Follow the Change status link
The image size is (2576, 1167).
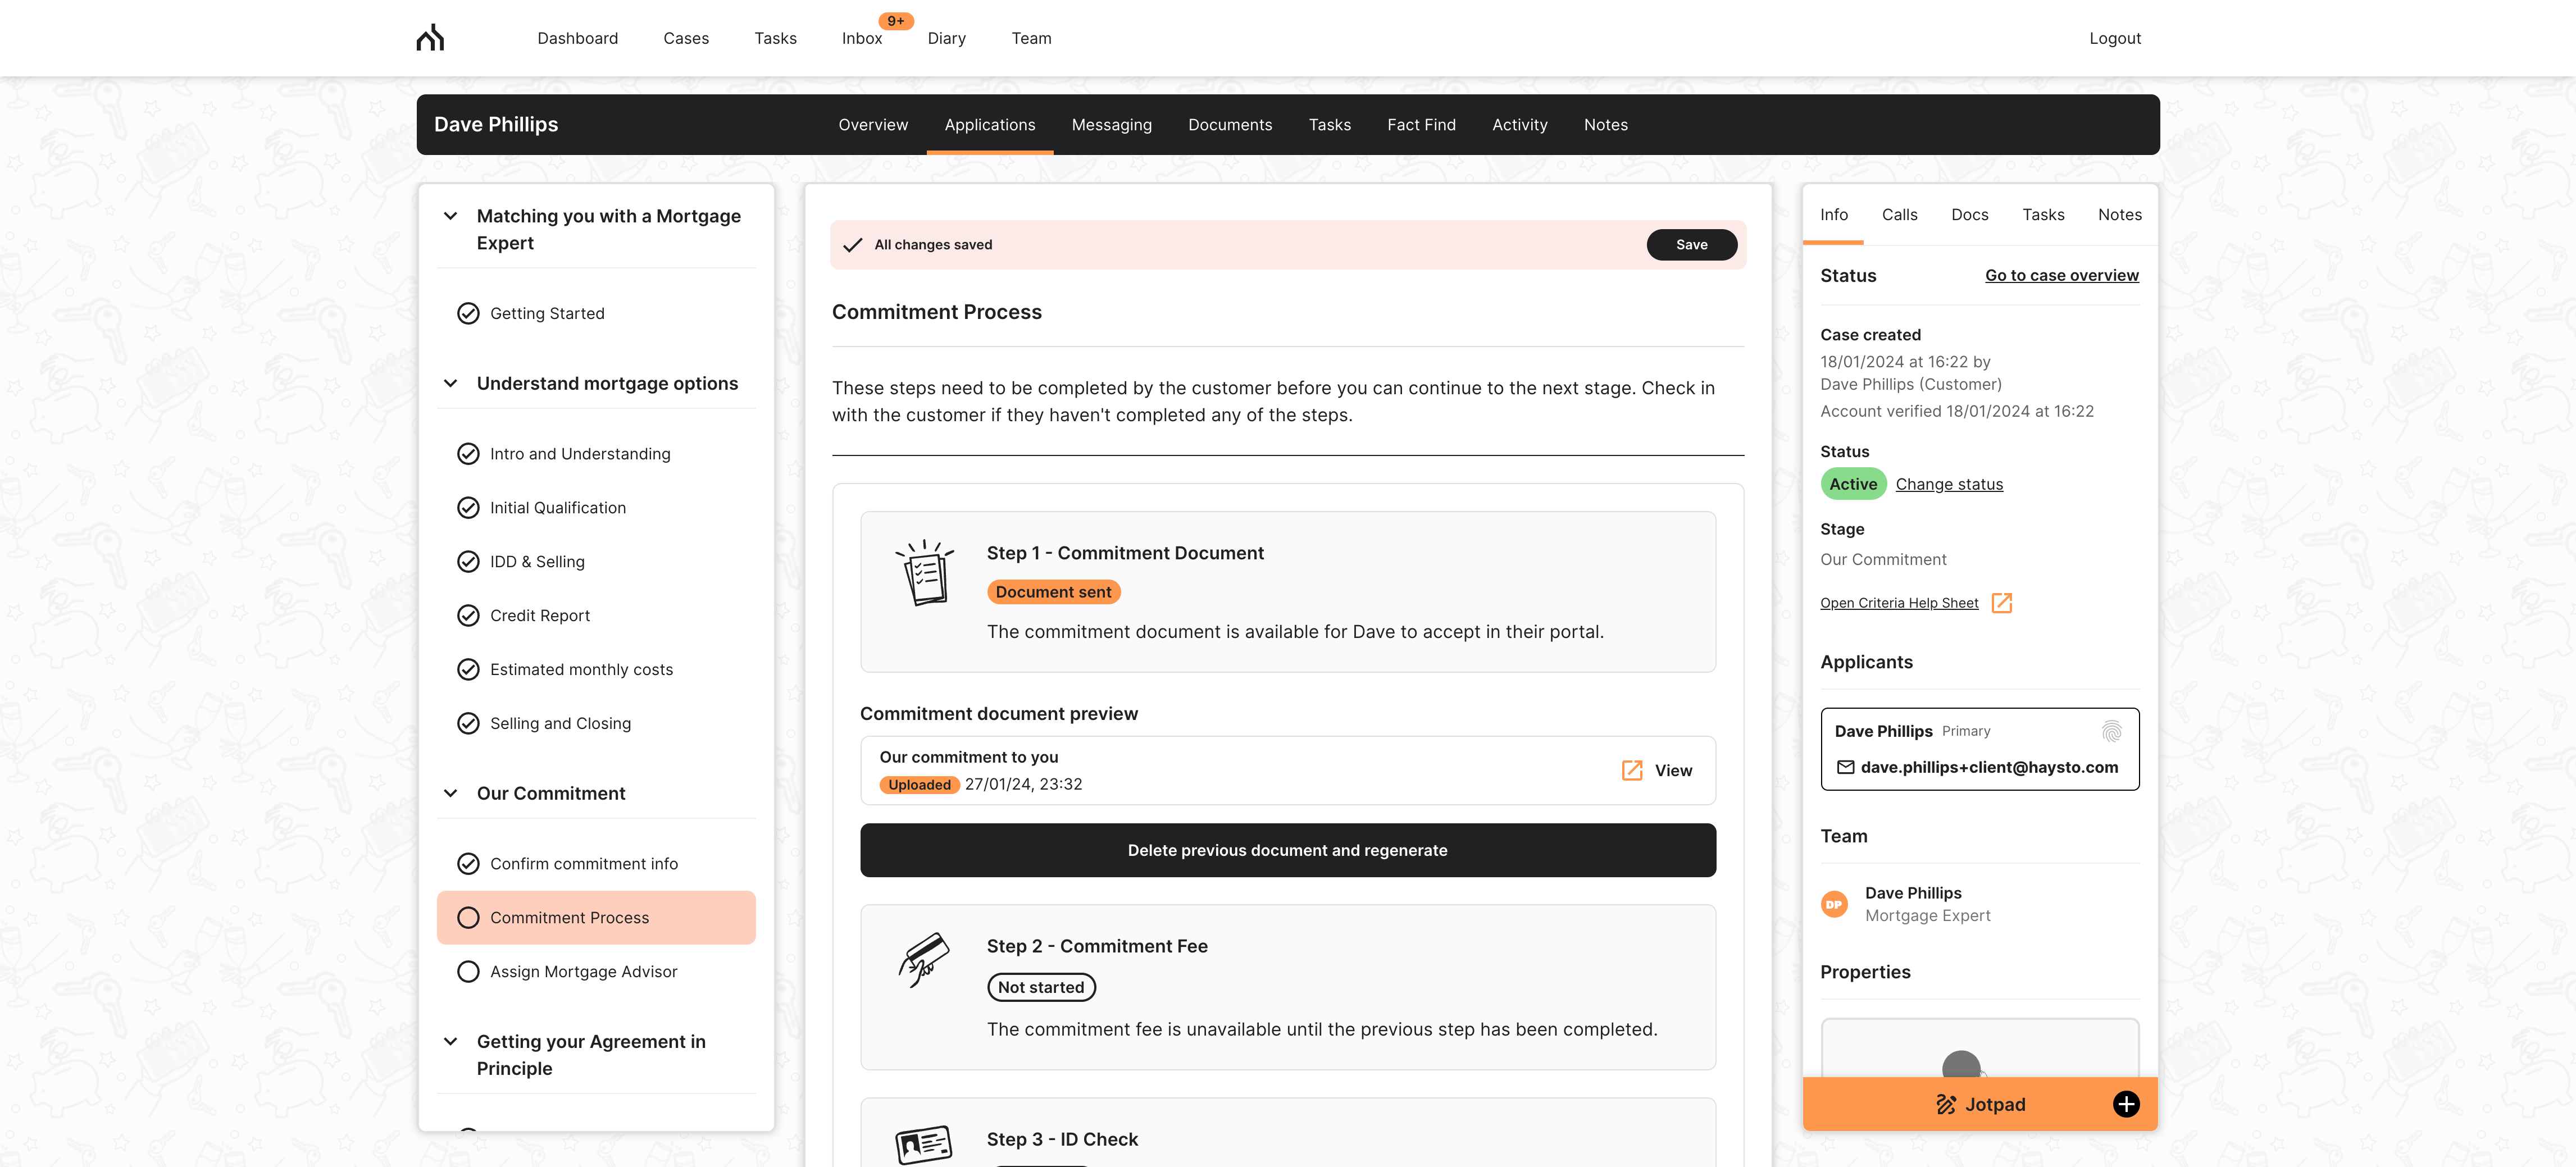tap(1949, 484)
